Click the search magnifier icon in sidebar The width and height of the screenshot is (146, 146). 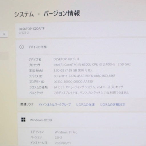pyautogui.click(x=4, y=34)
